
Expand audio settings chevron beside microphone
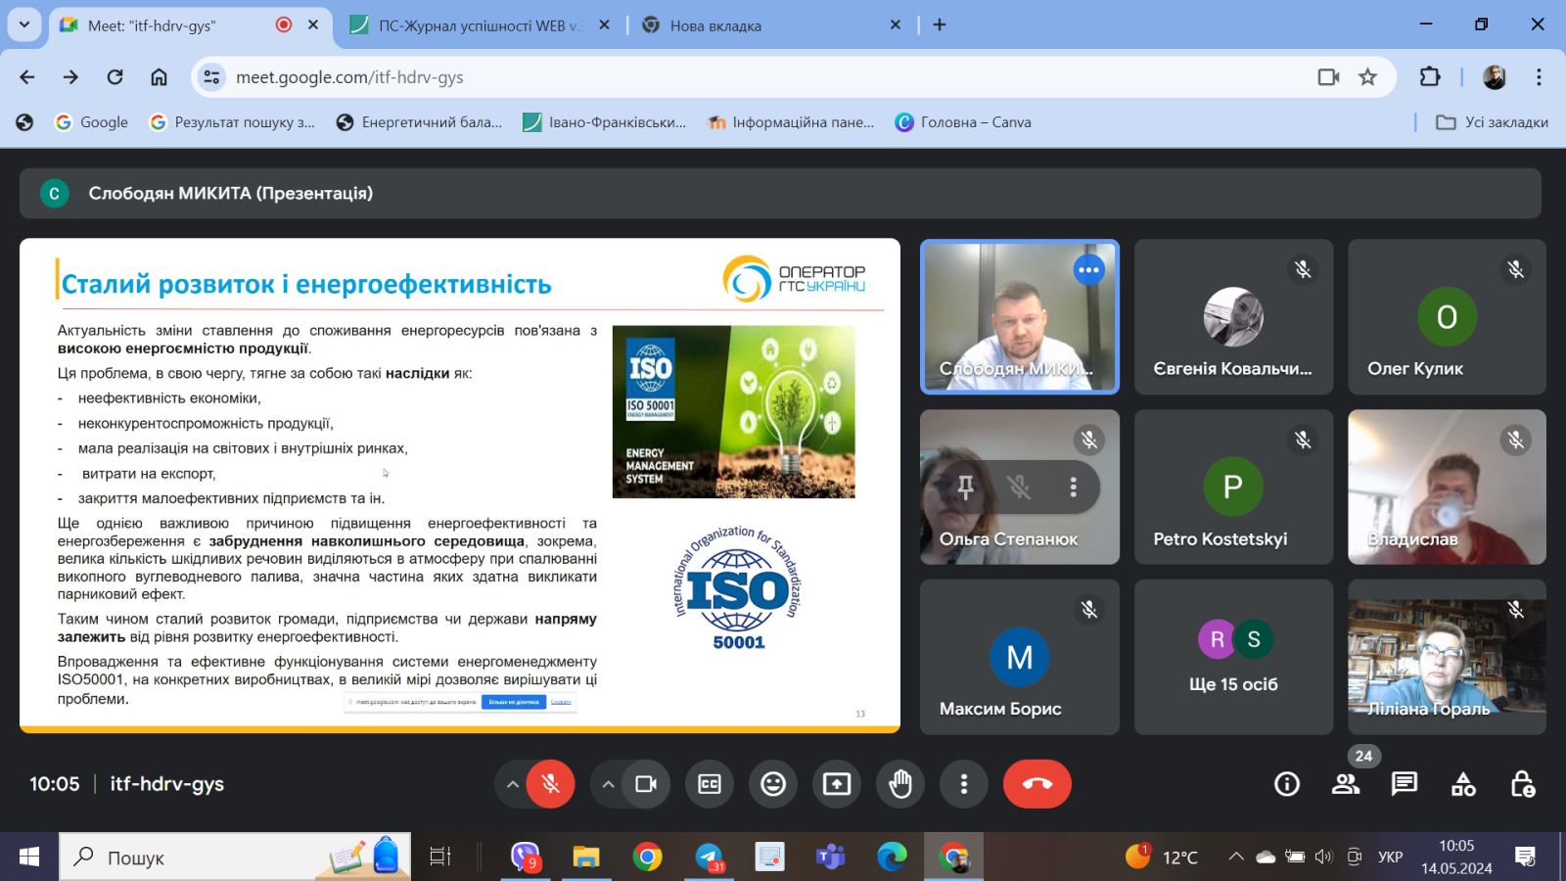pyautogui.click(x=512, y=784)
